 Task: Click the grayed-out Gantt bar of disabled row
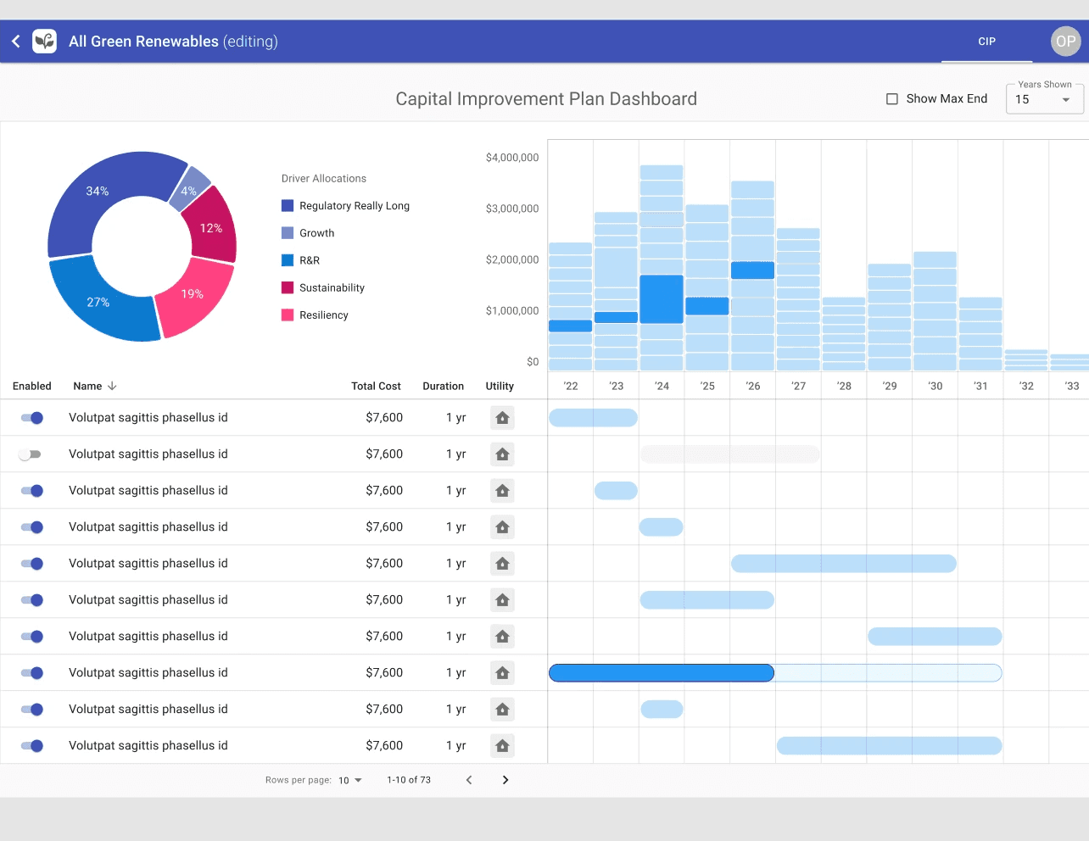pyautogui.click(x=730, y=454)
